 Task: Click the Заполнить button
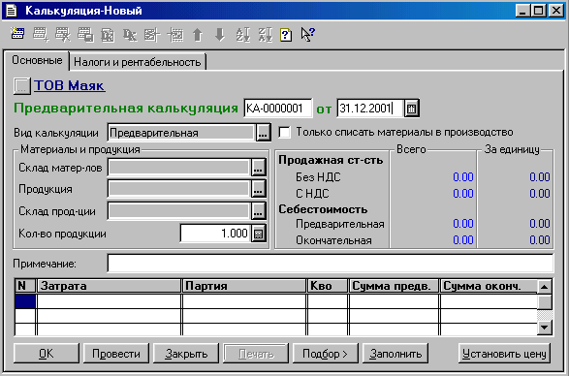point(395,353)
